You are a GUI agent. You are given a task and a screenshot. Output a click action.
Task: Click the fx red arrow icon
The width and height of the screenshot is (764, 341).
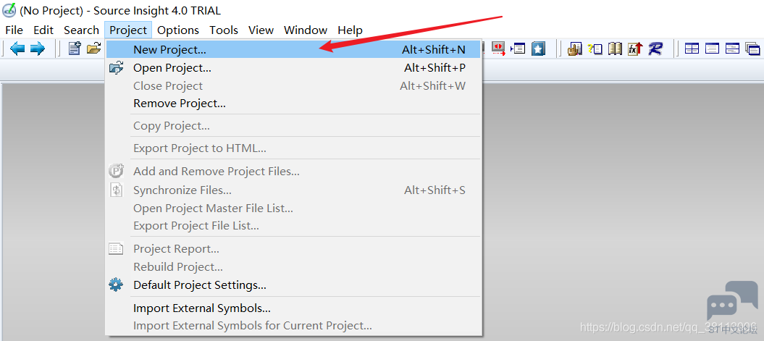pyautogui.click(x=635, y=49)
